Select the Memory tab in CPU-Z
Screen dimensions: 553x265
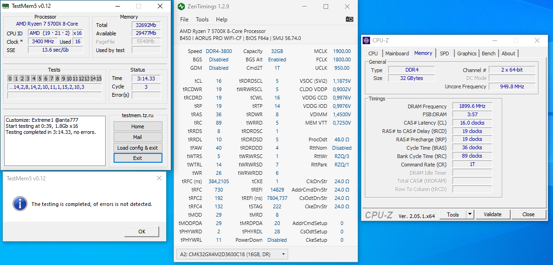[x=423, y=53]
